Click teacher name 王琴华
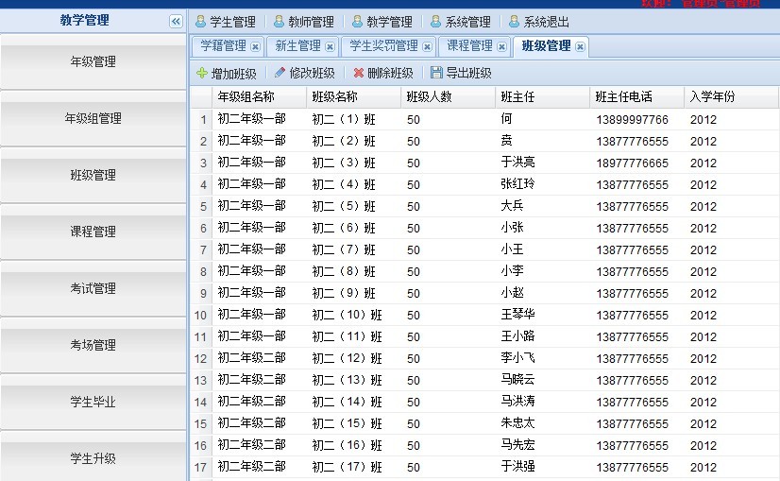Viewport: 780px width, 481px height. coord(517,314)
